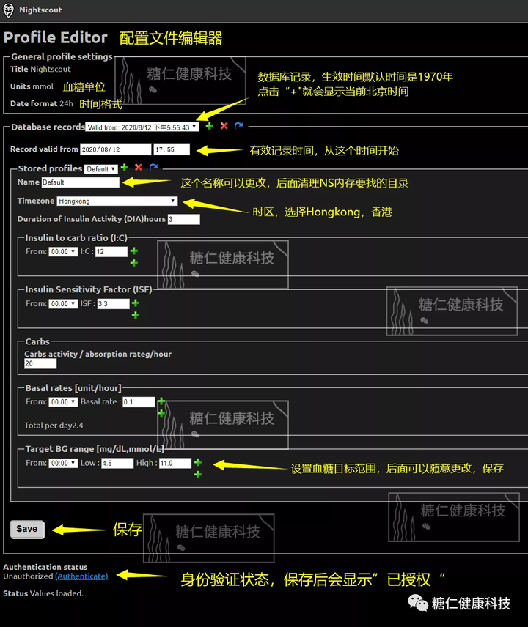528x627 pixels.
Task: Add target BG range beside High 11.0
Action: [198, 462]
